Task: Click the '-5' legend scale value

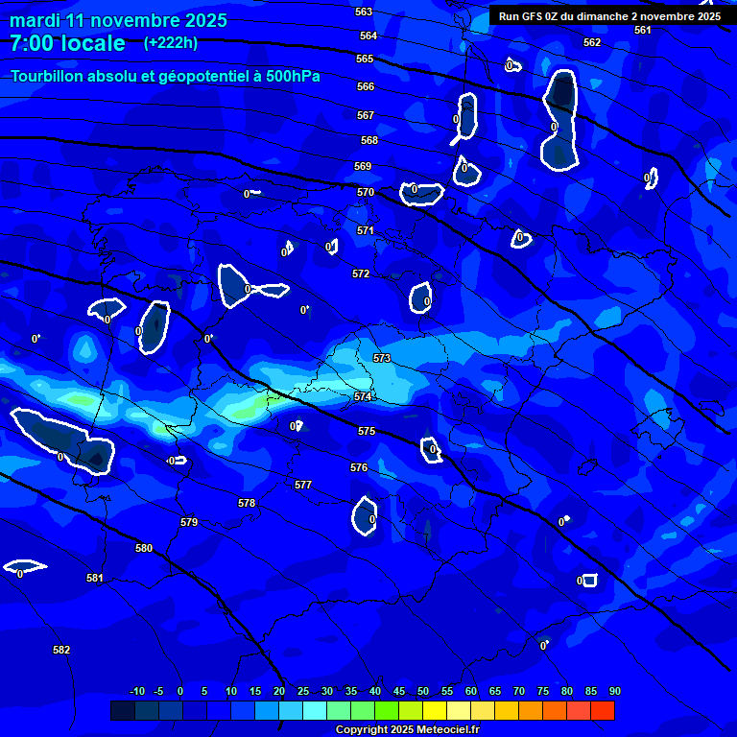Action: [159, 691]
